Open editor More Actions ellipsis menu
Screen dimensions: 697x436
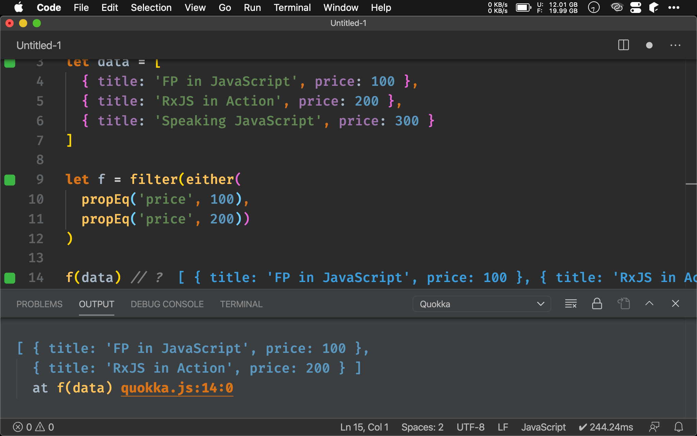(x=675, y=45)
